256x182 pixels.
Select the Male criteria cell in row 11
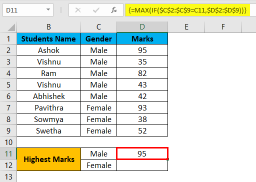98,153
